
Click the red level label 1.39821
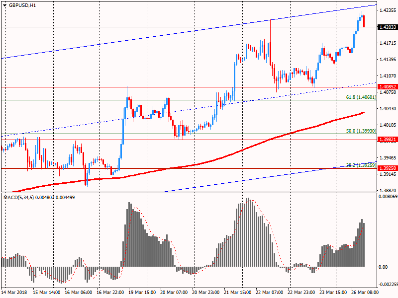click(x=388, y=140)
